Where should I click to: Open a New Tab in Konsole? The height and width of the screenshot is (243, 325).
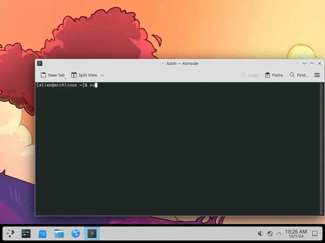(x=53, y=75)
